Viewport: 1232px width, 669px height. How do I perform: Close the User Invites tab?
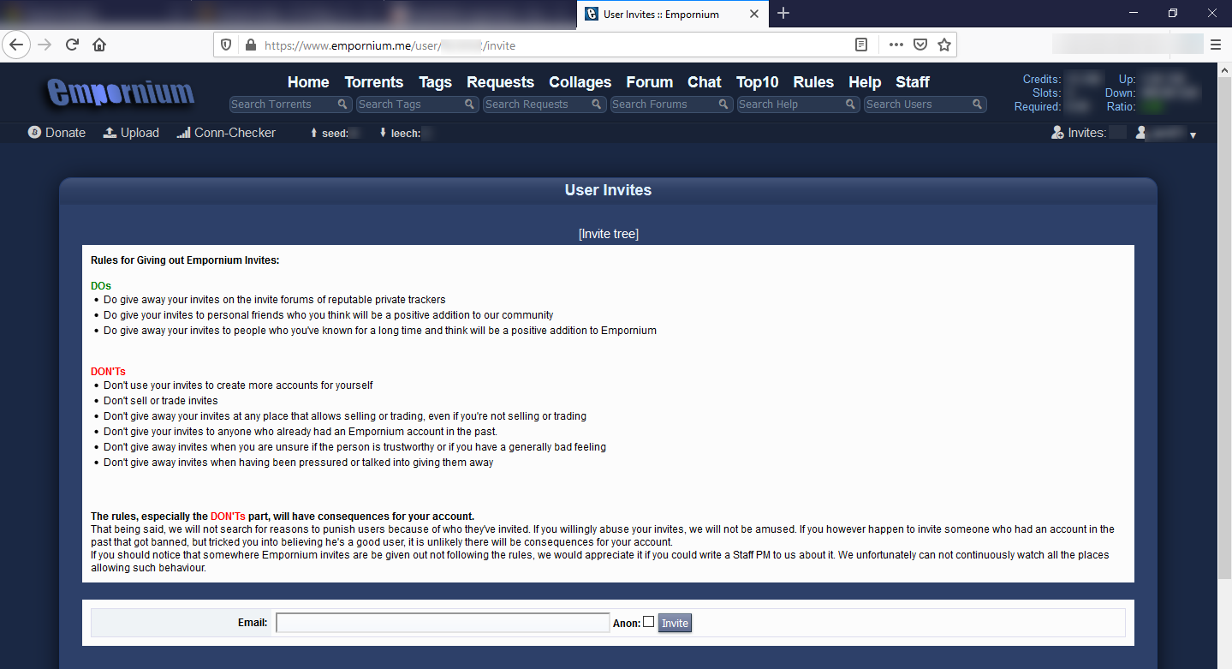coord(754,14)
